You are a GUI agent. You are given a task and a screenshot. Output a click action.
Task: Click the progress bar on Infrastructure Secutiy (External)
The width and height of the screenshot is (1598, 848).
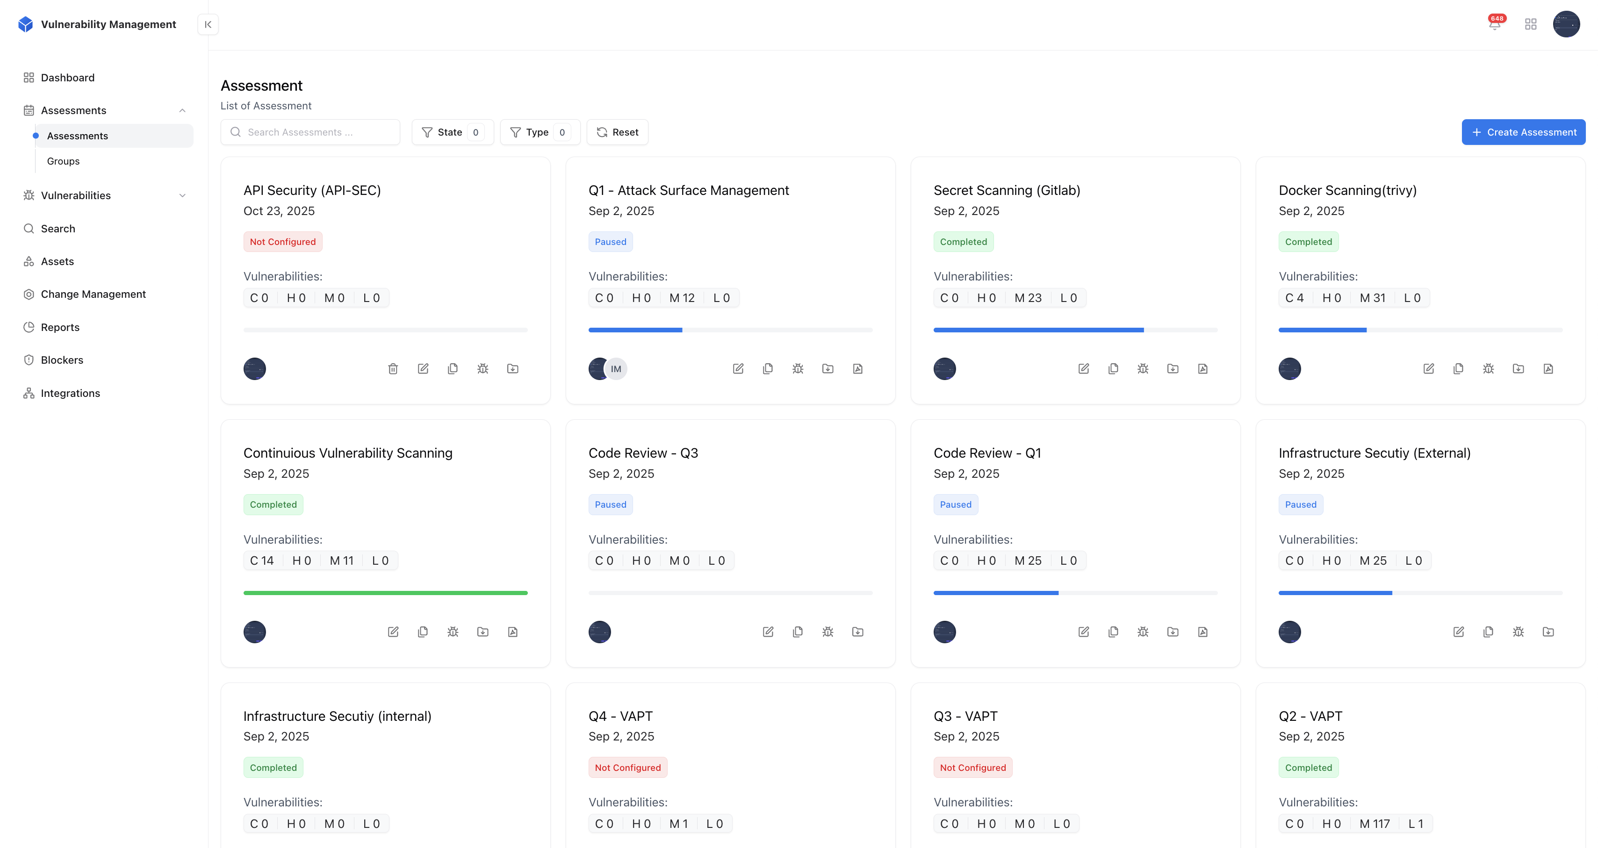(1420, 593)
